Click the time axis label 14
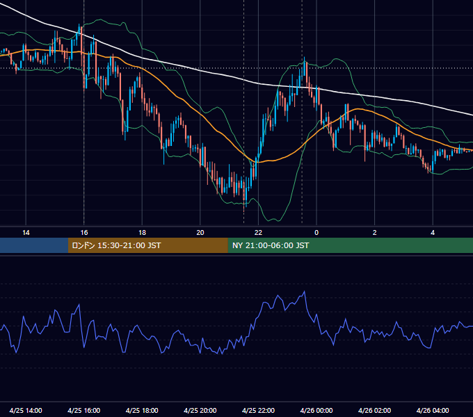473x417 pixels. coord(26,233)
